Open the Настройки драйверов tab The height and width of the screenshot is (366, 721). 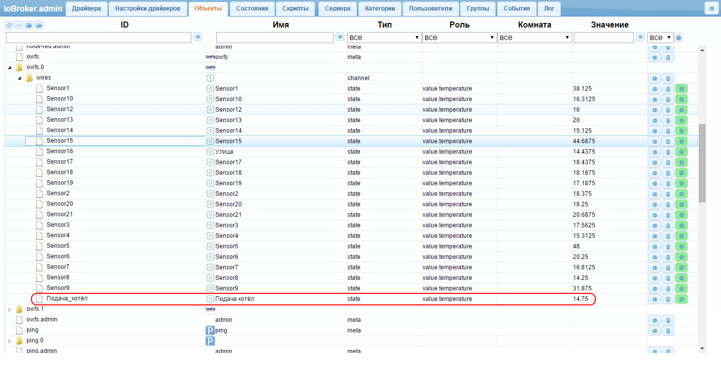pos(148,9)
